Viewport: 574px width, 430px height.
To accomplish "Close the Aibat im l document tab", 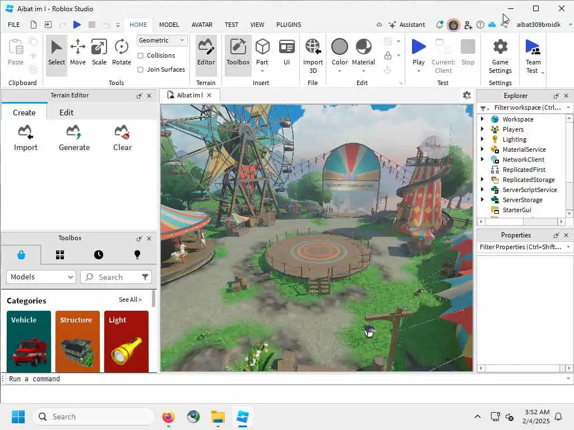I will pyautogui.click(x=209, y=95).
